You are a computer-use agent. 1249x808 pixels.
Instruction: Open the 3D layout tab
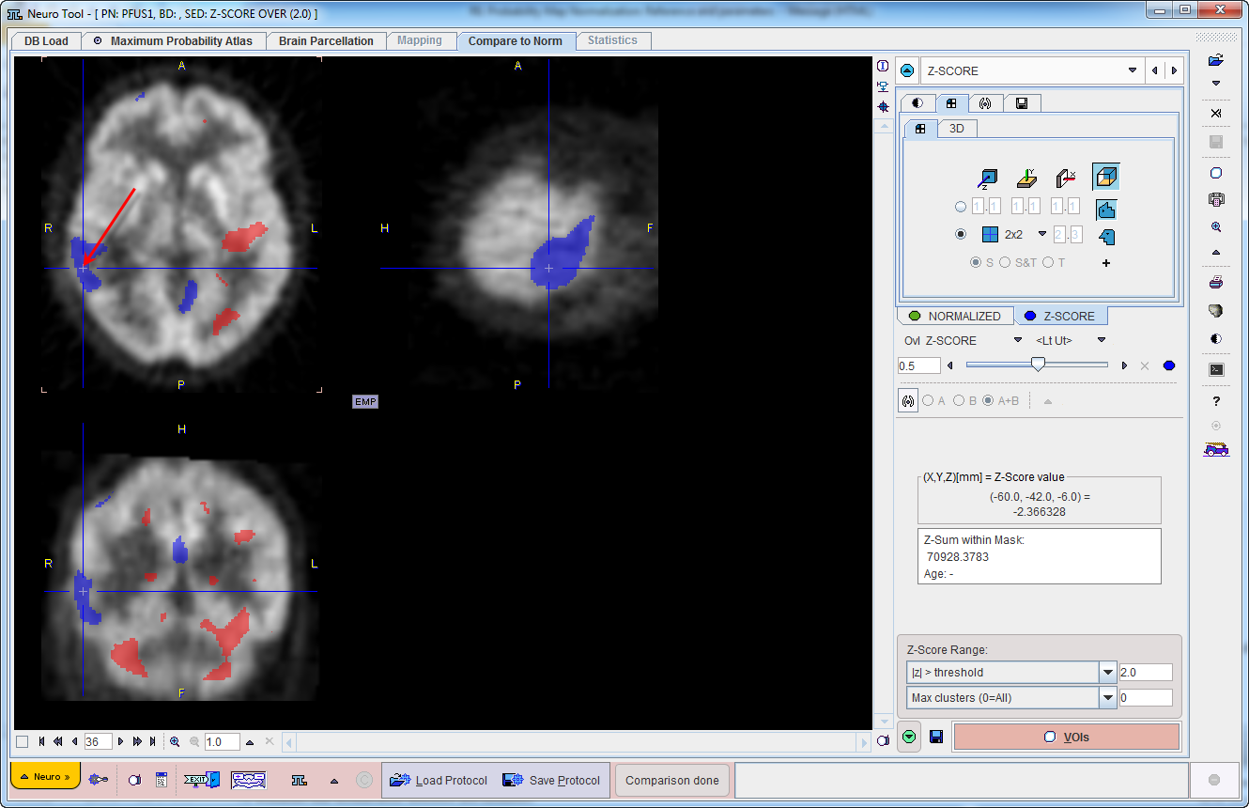click(956, 129)
